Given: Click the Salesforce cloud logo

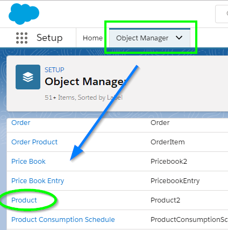Looking at the screenshot, I should point(24,14).
